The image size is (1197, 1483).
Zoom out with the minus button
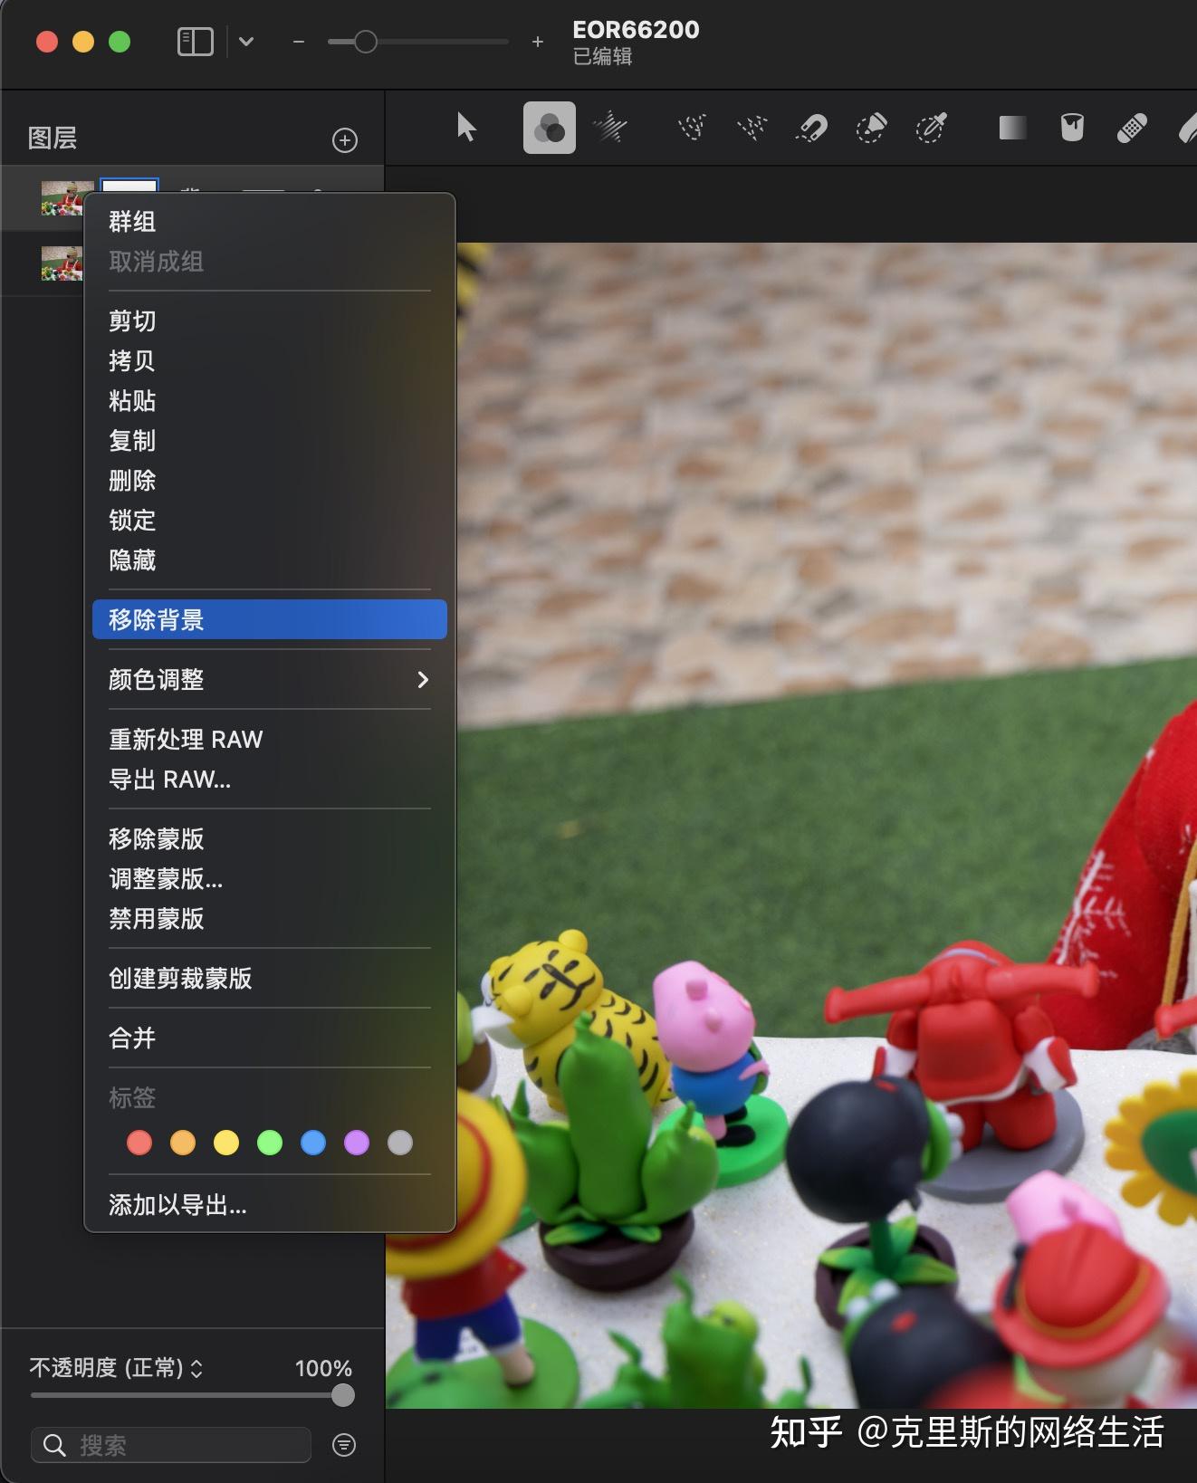point(299,42)
